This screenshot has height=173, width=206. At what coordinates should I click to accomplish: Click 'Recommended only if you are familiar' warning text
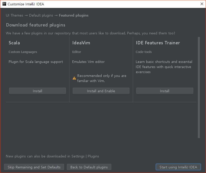102,78
